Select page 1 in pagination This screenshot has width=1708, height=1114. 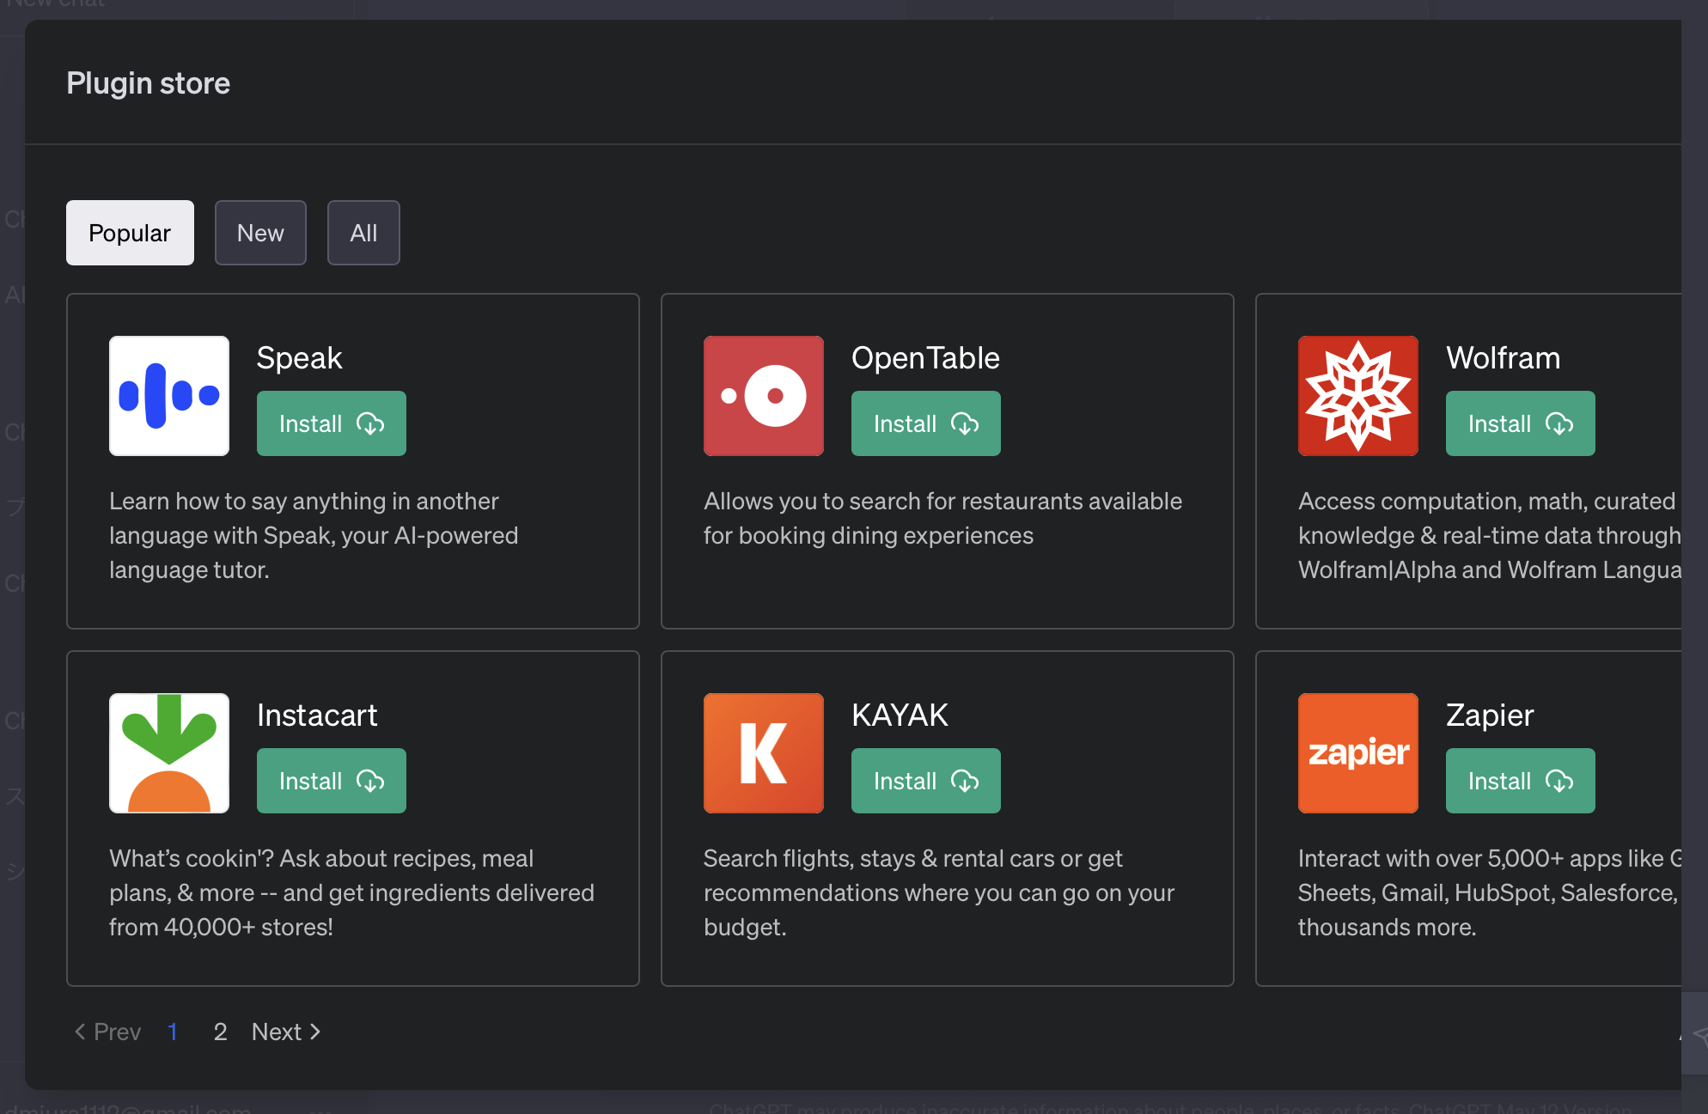(x=173, y=1032)
